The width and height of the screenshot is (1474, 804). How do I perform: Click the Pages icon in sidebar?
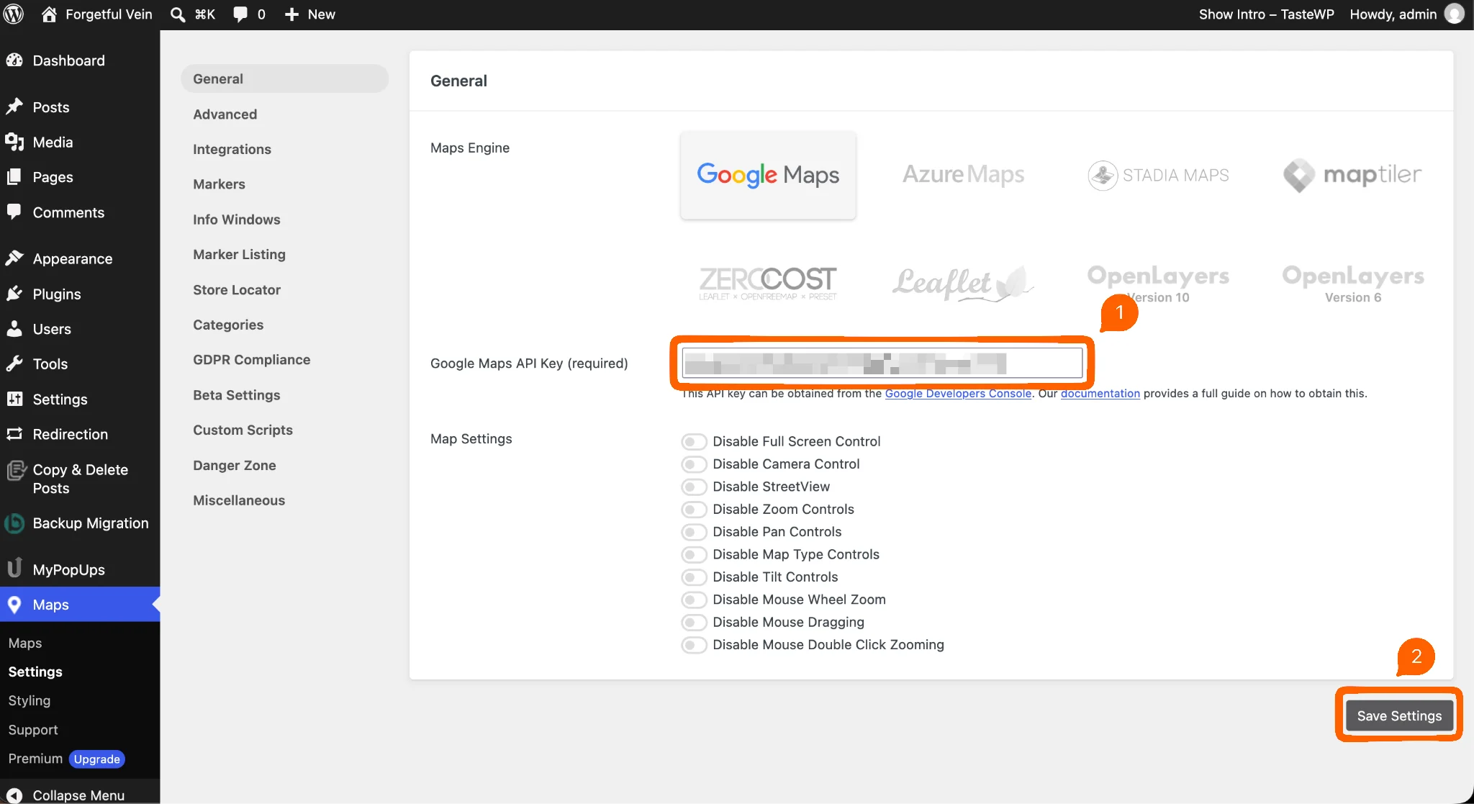click(x=14, y=177)
